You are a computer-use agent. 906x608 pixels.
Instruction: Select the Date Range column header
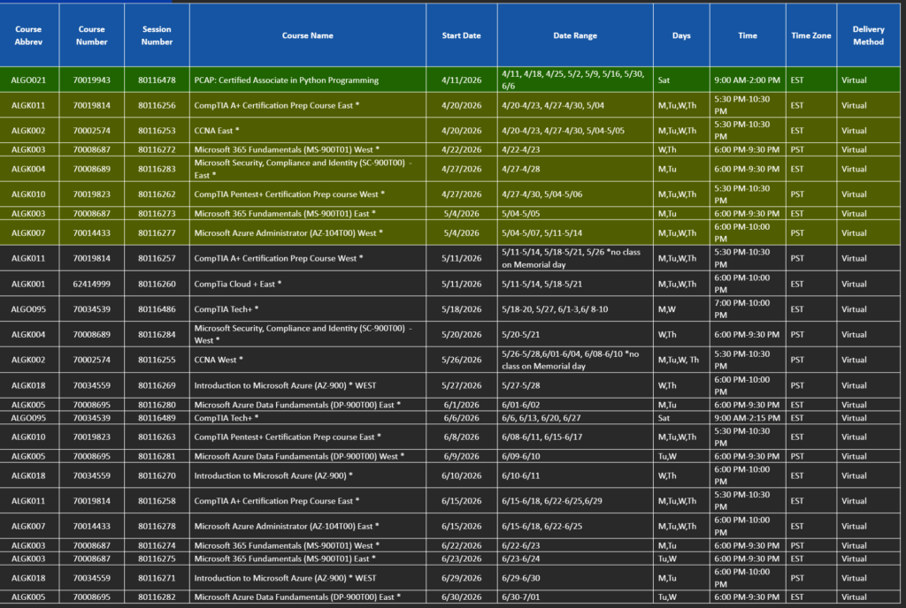574,35
